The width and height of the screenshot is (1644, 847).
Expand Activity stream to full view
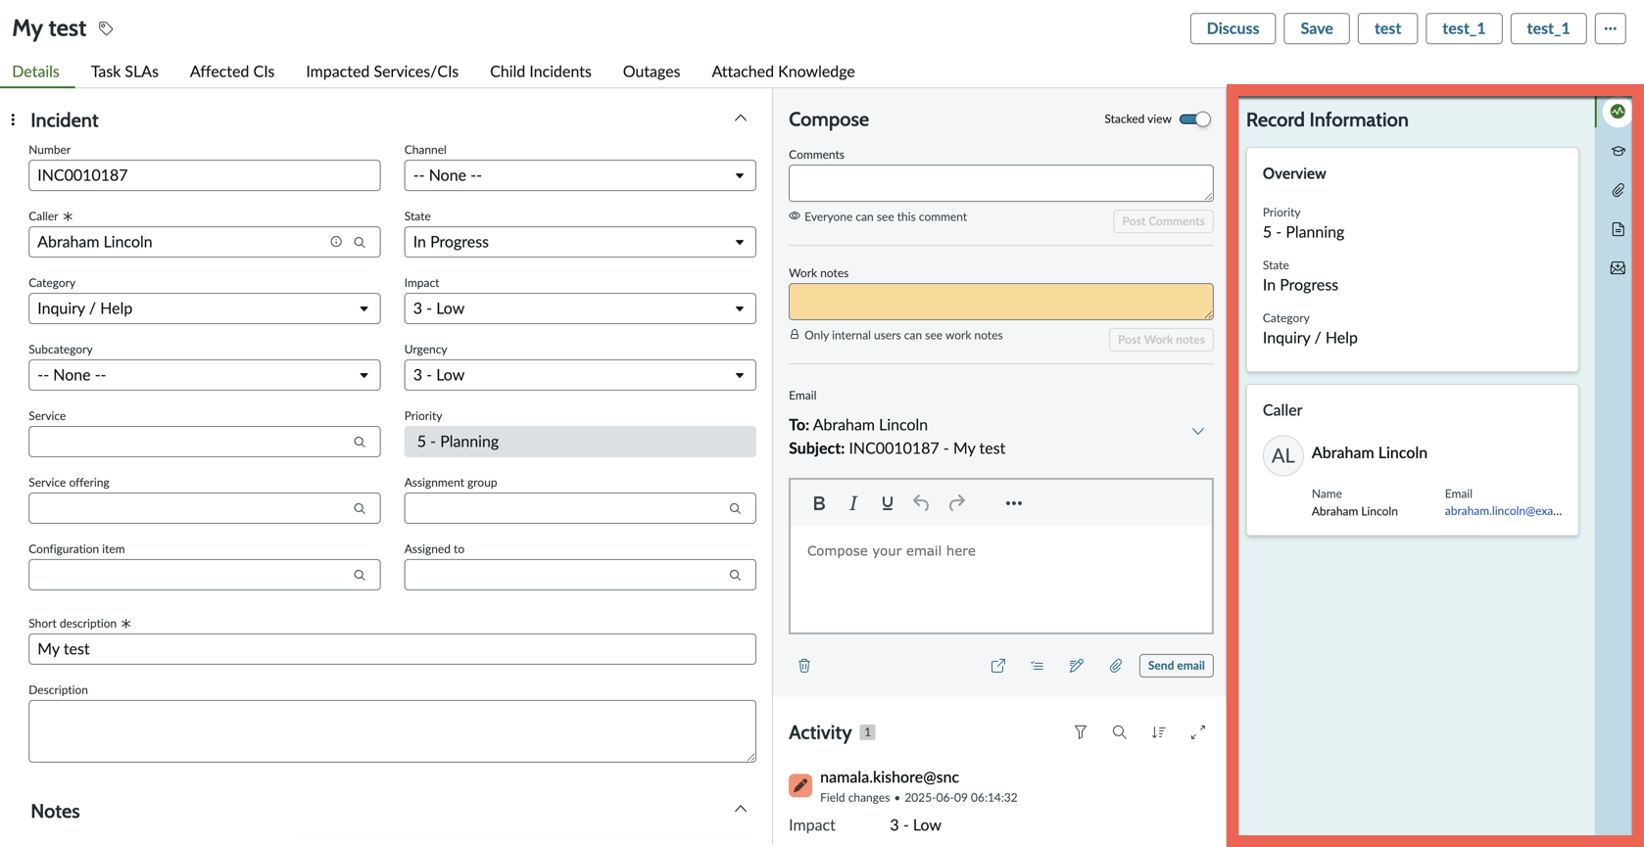click(x=1198, y=732)
